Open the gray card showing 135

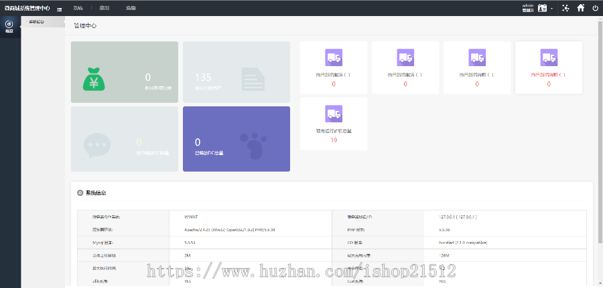click(237, 72)
